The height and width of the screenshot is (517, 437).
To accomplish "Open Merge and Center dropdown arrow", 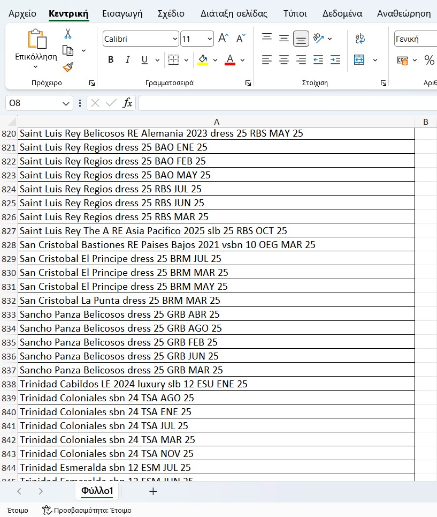I will click(375, 60).
